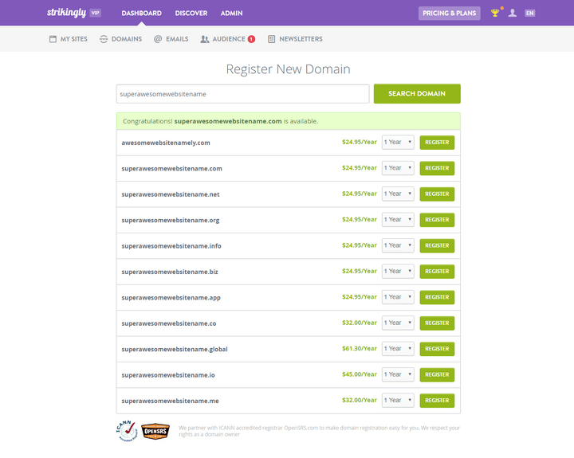The width and height of the screenshot is (574, 458).
Task: Register superawesomewebsitename.org
Action: (x=437, y=220)
